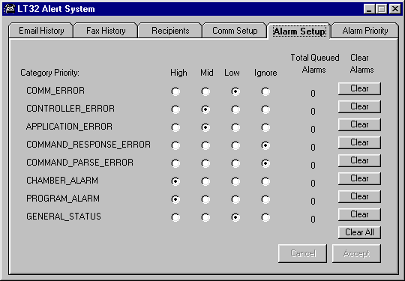Minimize the LT32 Alert System window
Viewport: 405px width, 281px height.
tap(369, 9)
